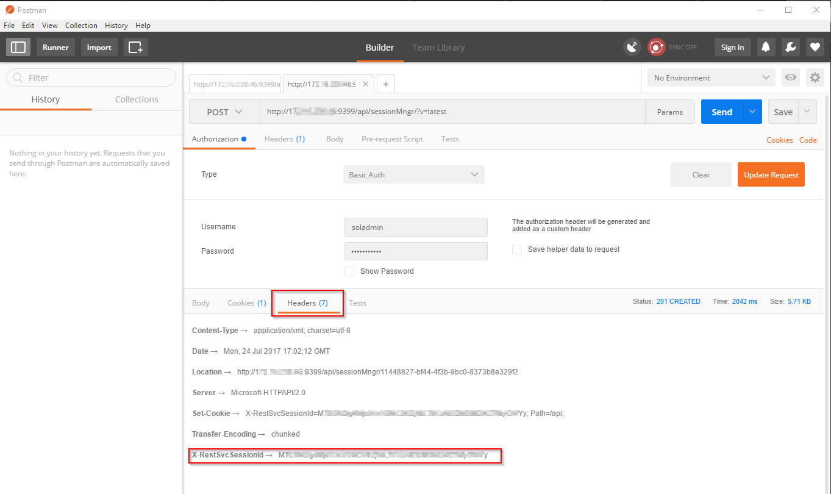Open the request Body tab
This screenshot has width=831, height=494.
[335, 138]
